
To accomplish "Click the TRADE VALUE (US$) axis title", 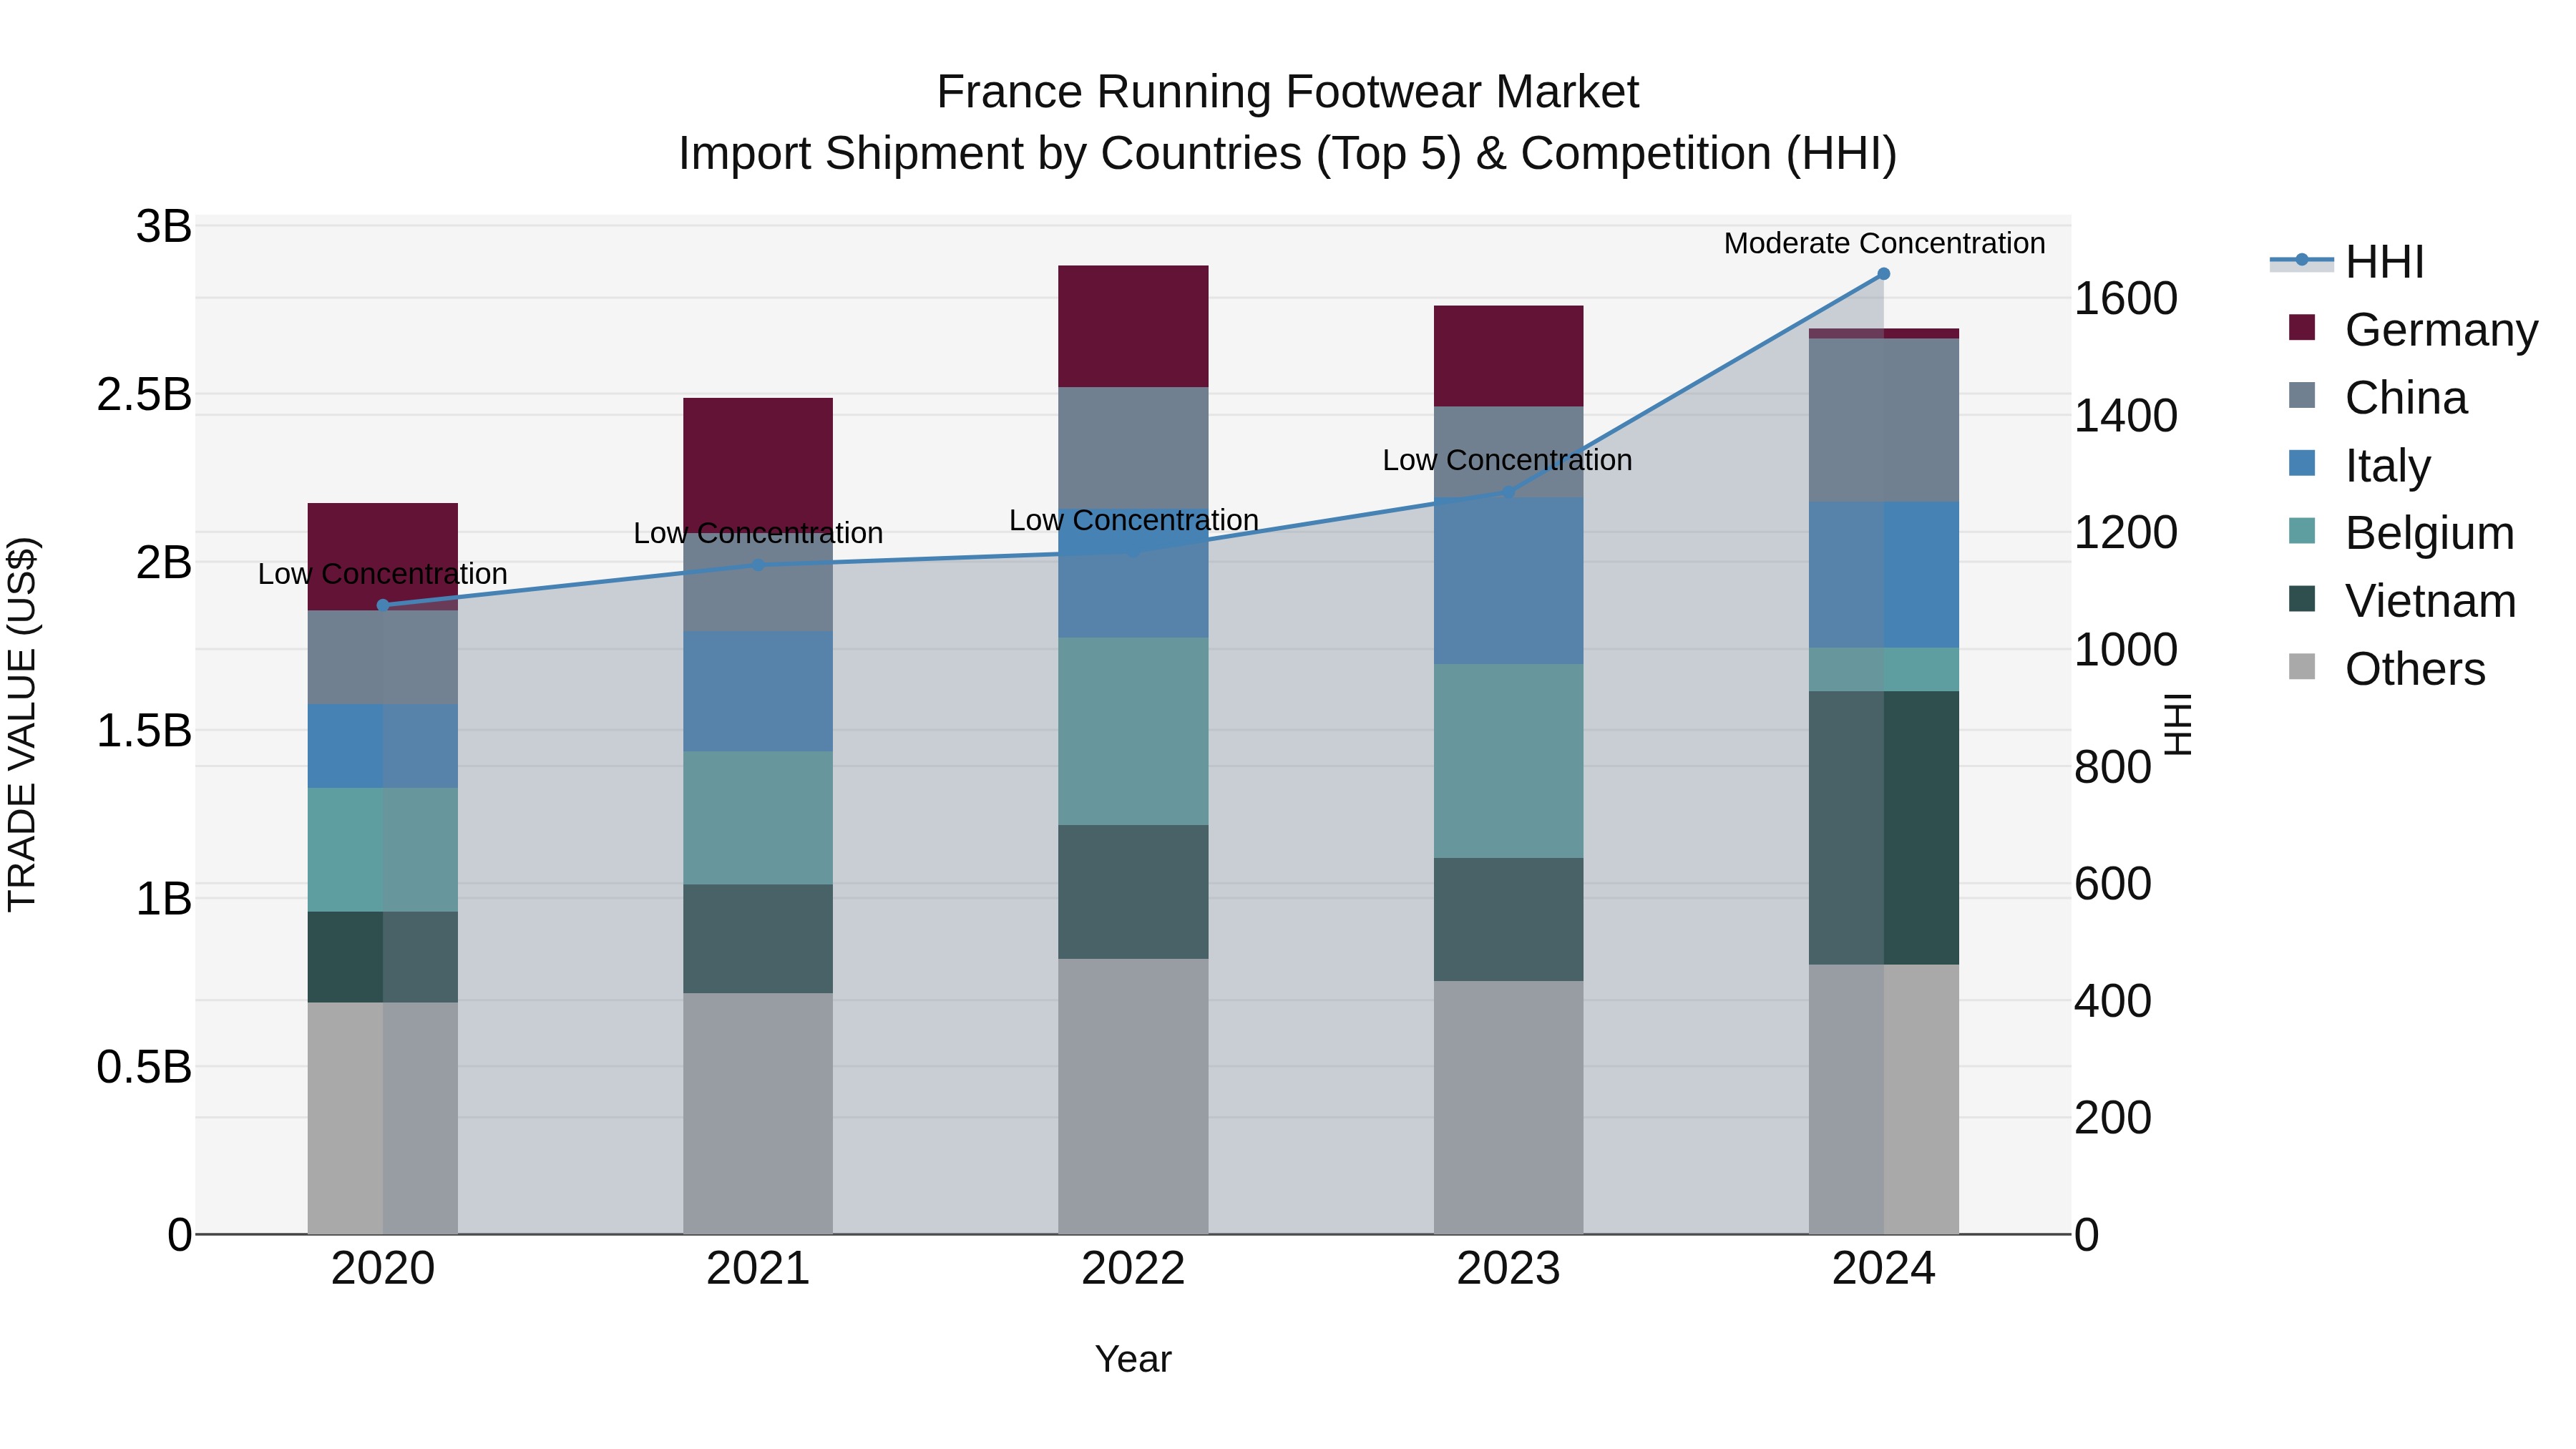I will click(x=22, y=724).
